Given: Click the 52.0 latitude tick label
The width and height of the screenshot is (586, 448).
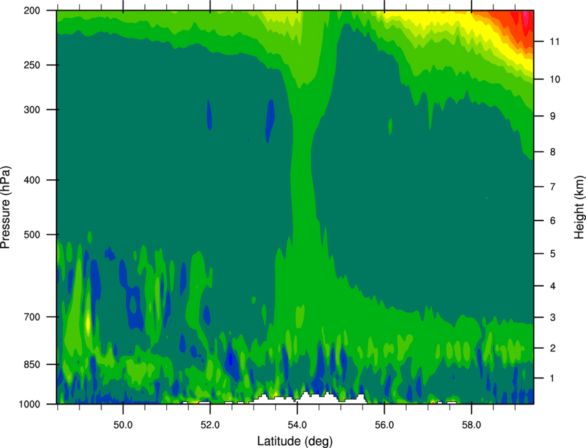Looking at the screenshot, I should point(210,425).
